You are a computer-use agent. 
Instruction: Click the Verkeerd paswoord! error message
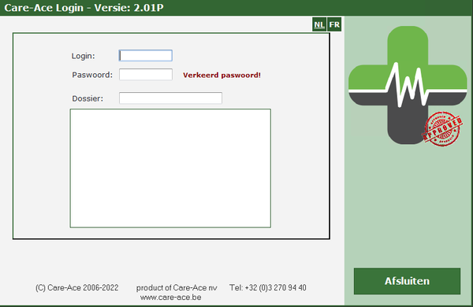coord(222,75)
